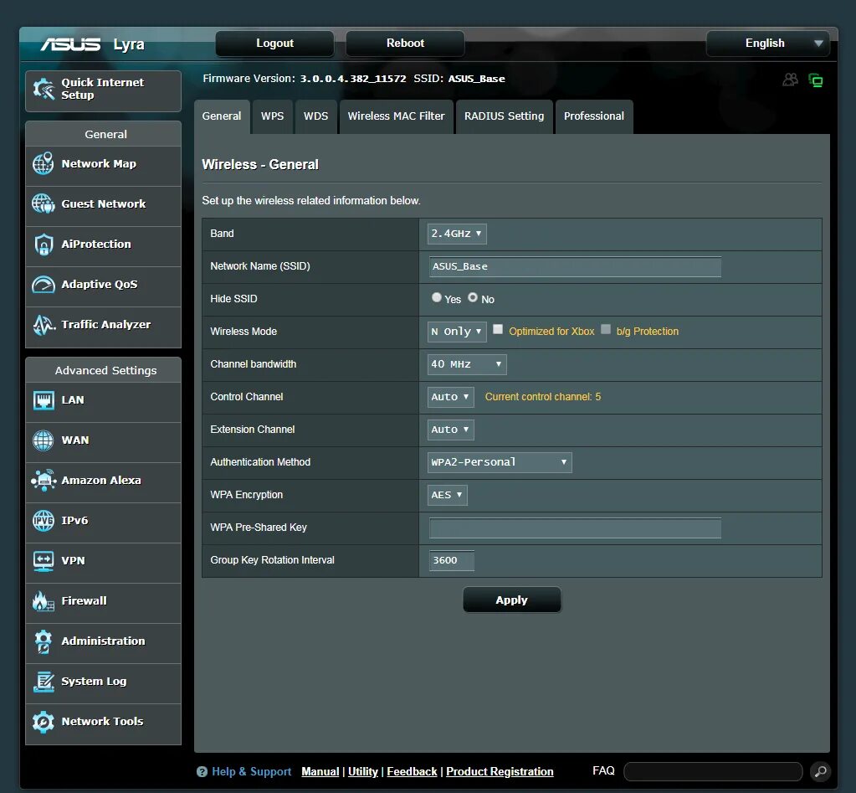This screenshot has width=856, height=793.
Task: Open the Feedback link
Action: click(x=412, y=772)
